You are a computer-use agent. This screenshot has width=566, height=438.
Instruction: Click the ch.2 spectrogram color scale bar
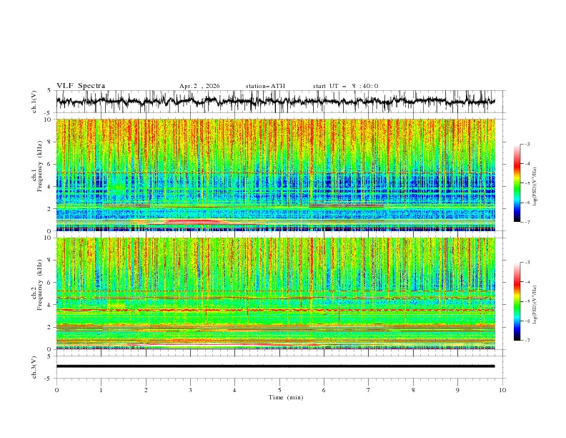pos(517,301)
